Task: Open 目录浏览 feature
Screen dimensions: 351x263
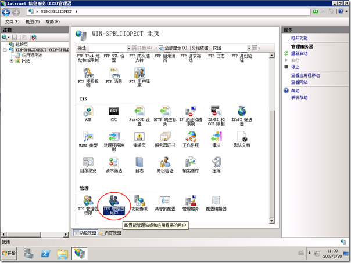Action: tap(88, 165)
